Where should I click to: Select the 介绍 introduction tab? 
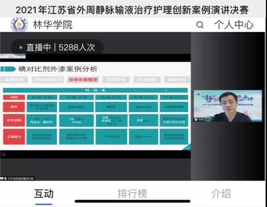pos(221,194)
